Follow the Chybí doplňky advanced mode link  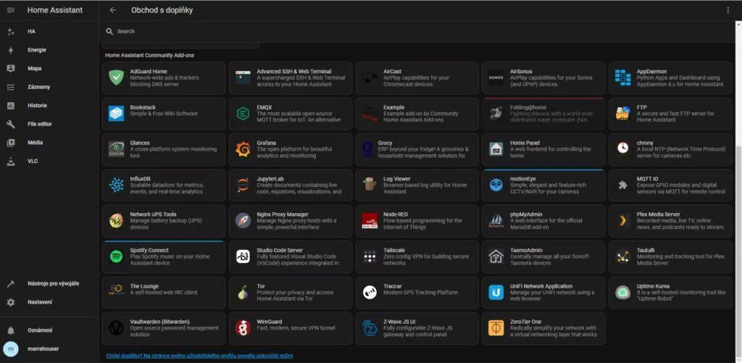pyautogui.click(x=199, y=356)
